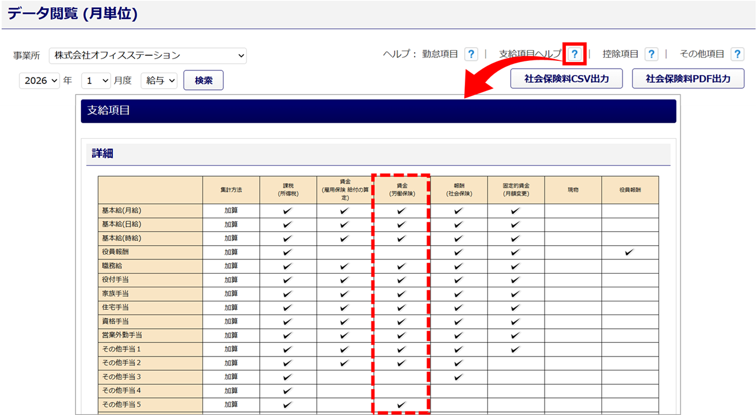Click その他手当5 checkmark under 賃金(労働保険)
The image size is (756, 415).
click(402, 404)
